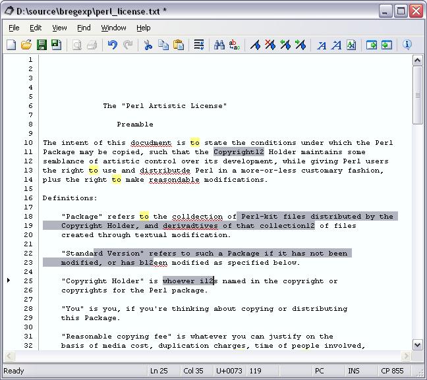Open the View menu
Screen dimensions: 427x380
(59, 28)
